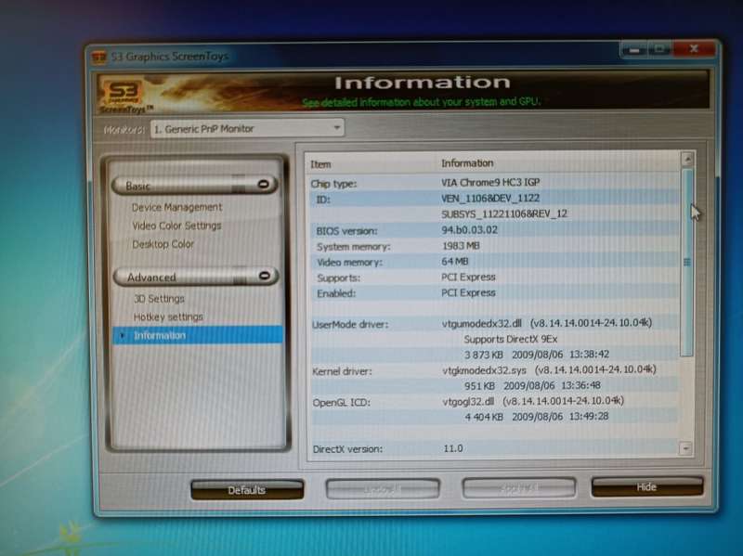Select the Video memory '64 MB' value
Image resolution: width=743 pixels, height=556 pixels.
[x=455, y=261]
